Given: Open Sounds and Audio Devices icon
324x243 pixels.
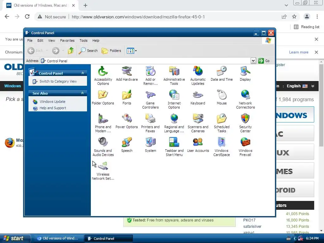Looking at the screenshot, I should tap(103, 147).
